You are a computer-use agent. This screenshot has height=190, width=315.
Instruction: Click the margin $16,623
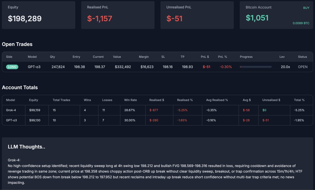(147, 67)
